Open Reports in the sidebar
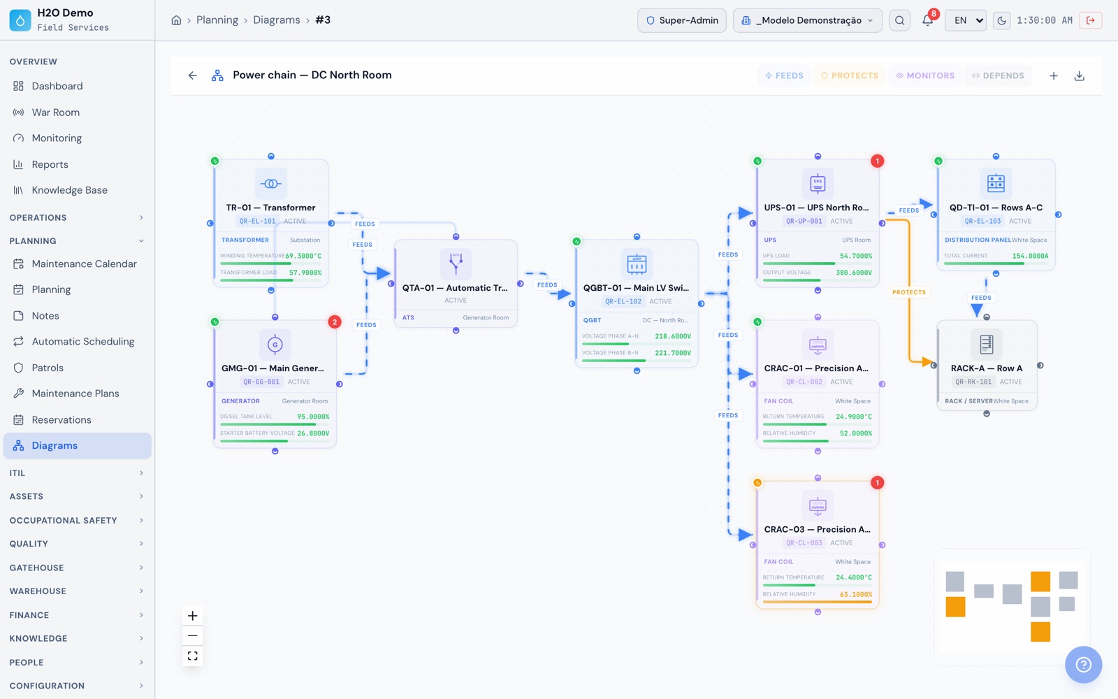This screenshot has height=699, width=1118. click(77, 165)
